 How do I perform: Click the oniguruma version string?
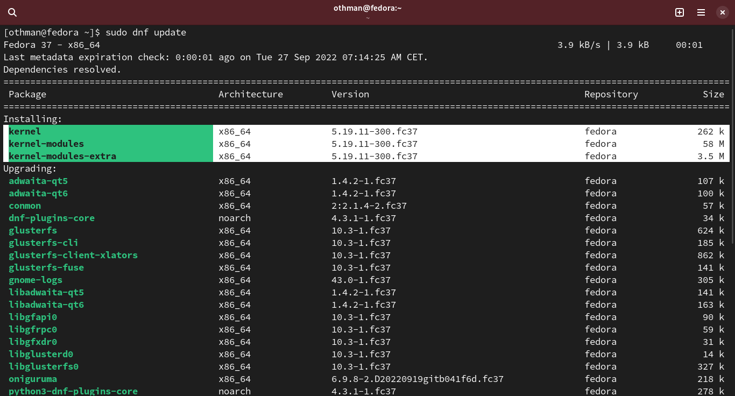coord(417,379)
